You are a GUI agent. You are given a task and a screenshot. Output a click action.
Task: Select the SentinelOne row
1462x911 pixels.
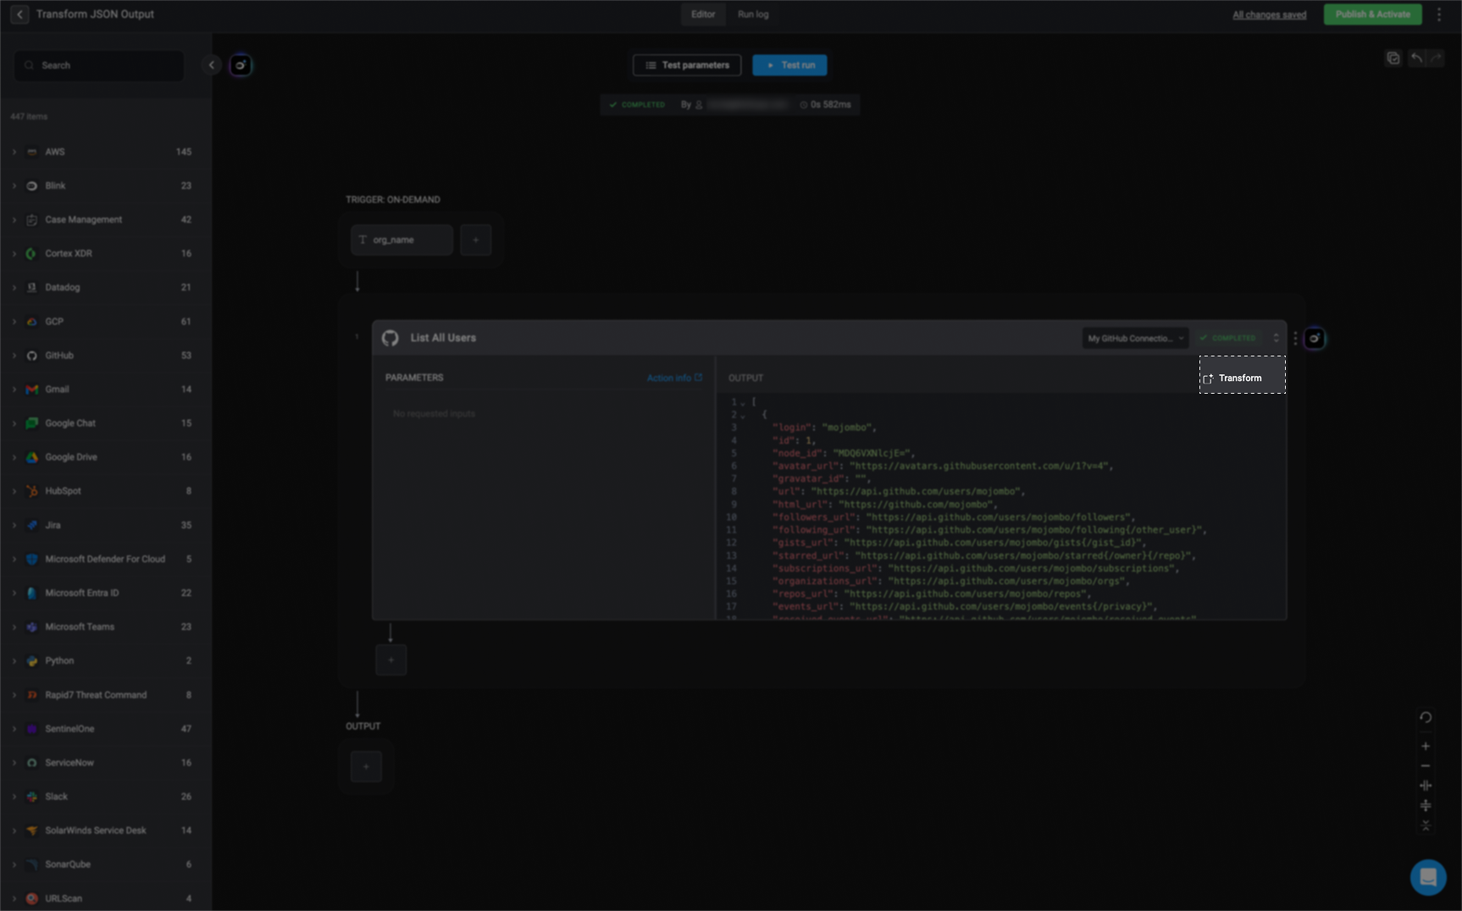106,729
